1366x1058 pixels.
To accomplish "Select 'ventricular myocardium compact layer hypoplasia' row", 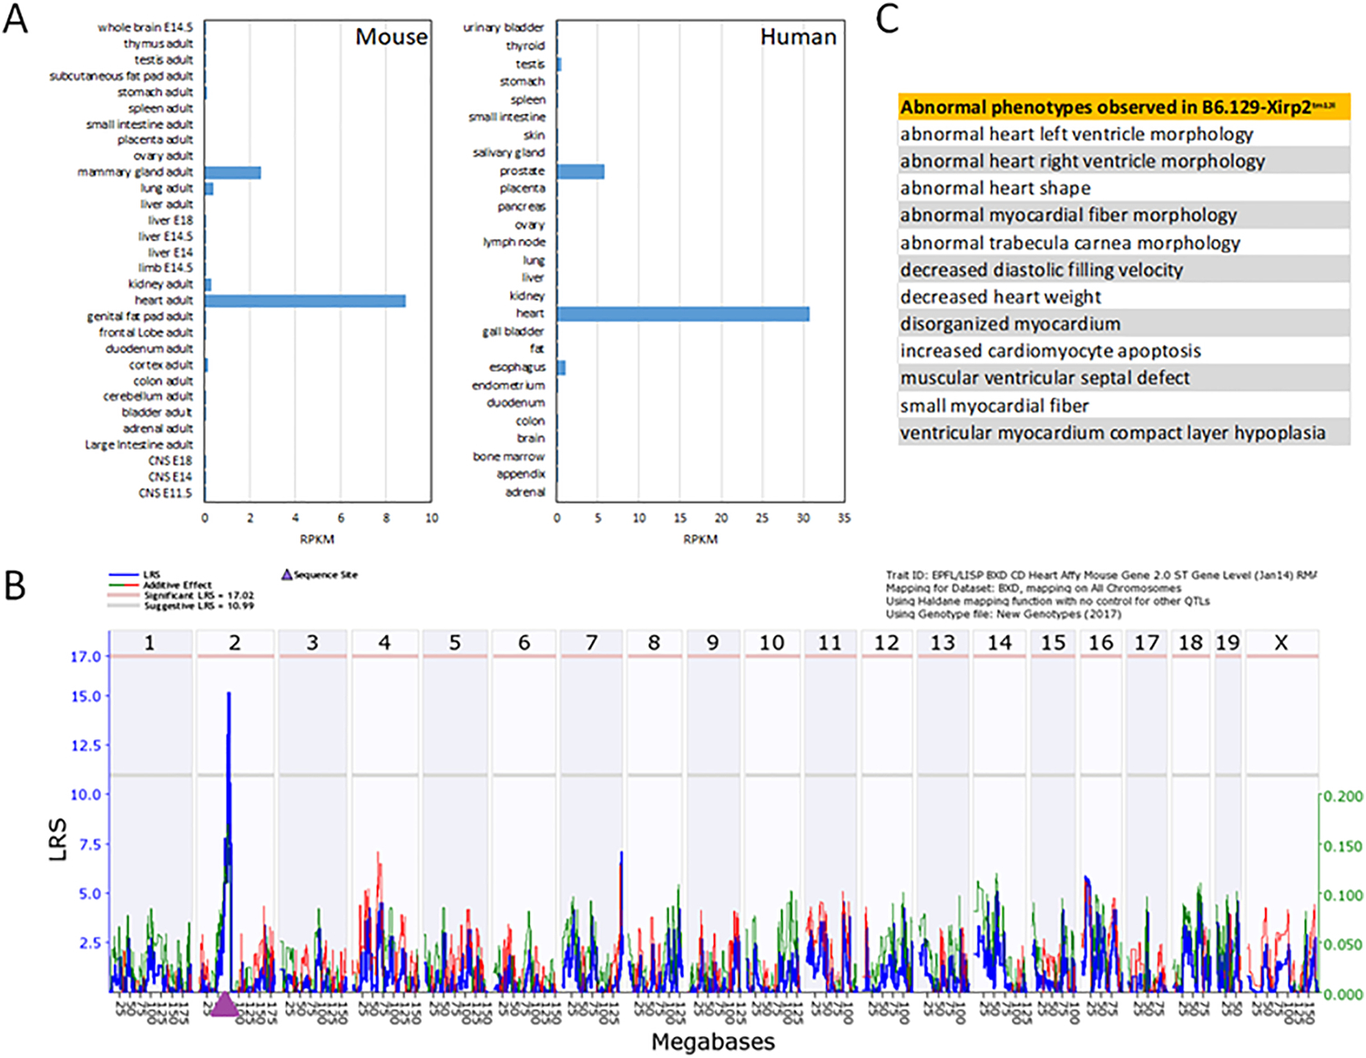I will (1124, 432).
